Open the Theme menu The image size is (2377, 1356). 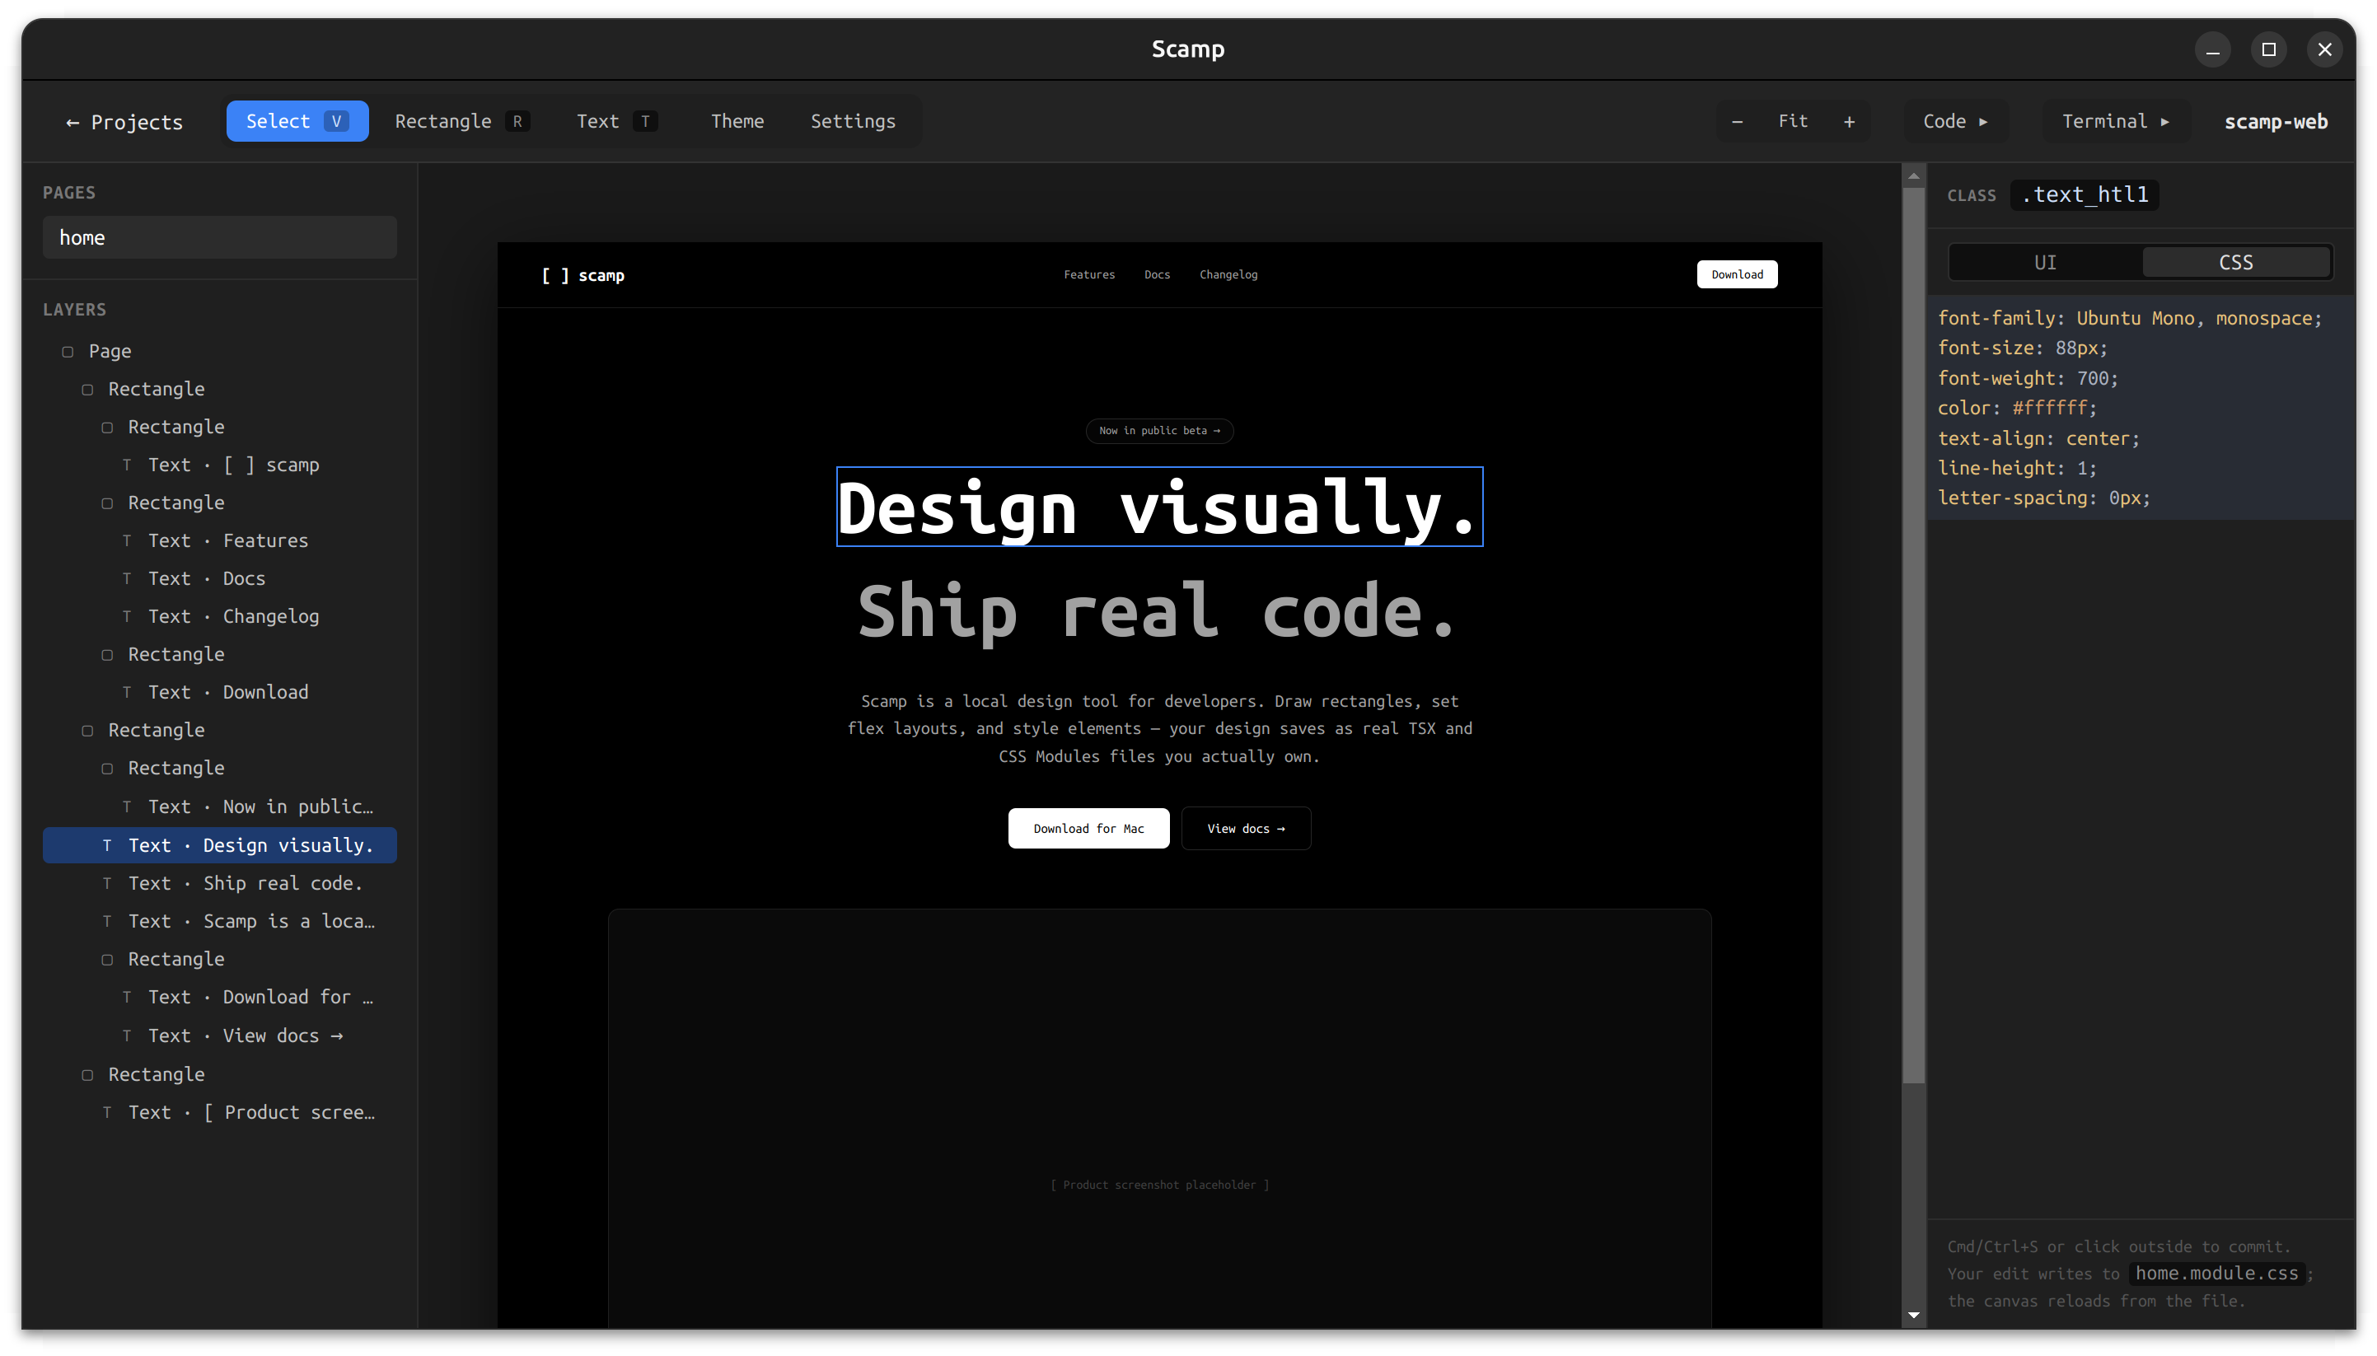pyautogui.click(x=737, y=121)
